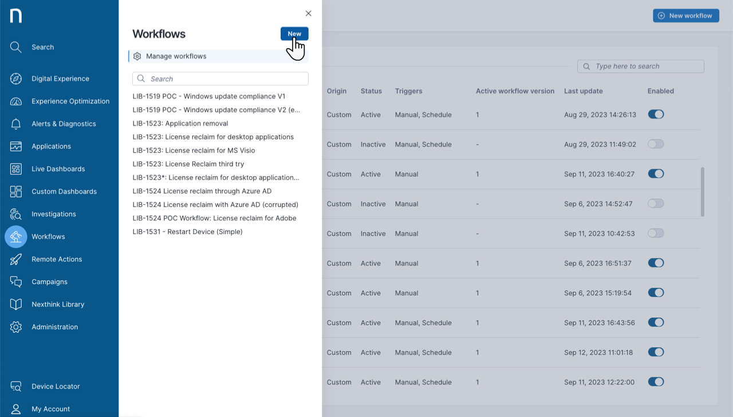
Task: Click the New button in the Workflows panel
Action: coord(294,34)
